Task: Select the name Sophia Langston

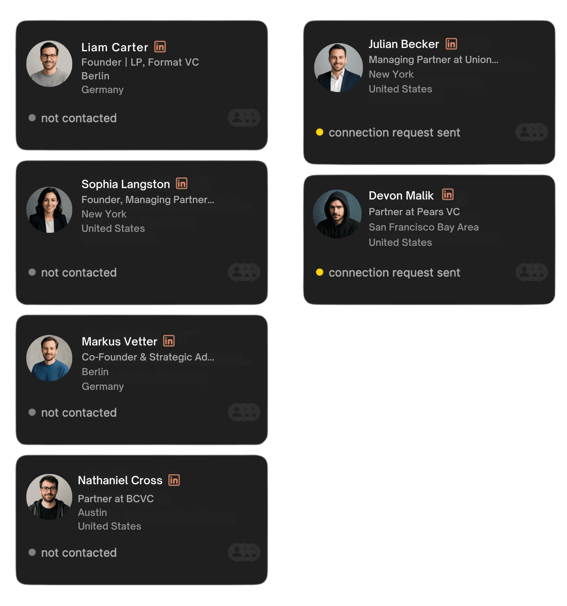Action: pyautogui.click(x=126, y=184)
